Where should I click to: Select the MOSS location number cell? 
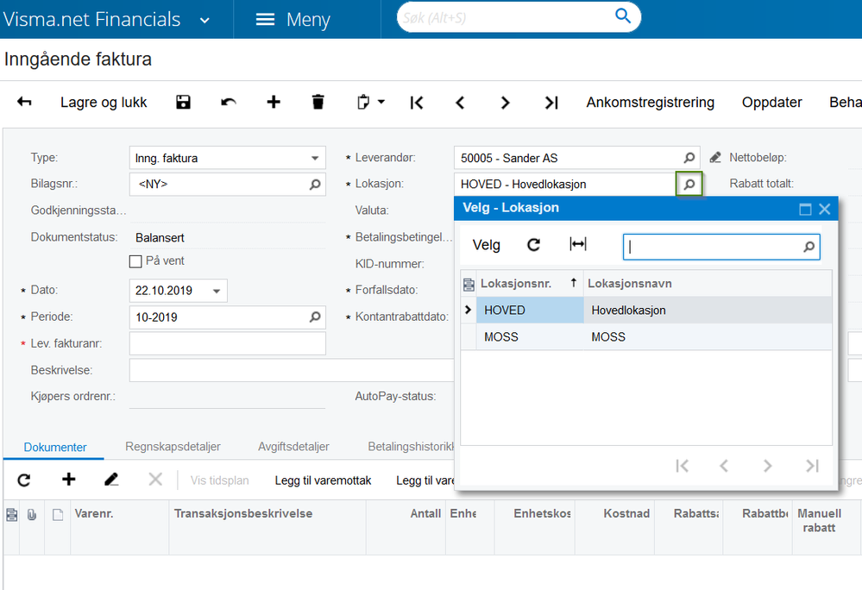tap(530, 337)
